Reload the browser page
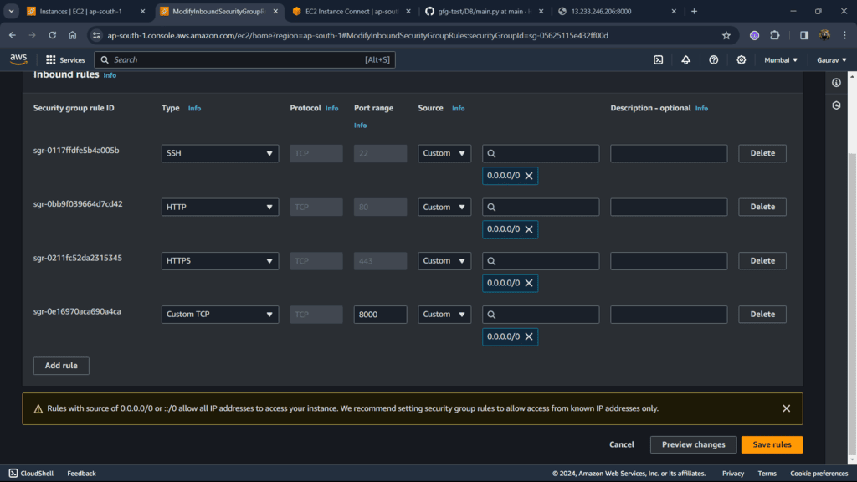Viewport: 857px width, 482px height. [x=52, y=35]
